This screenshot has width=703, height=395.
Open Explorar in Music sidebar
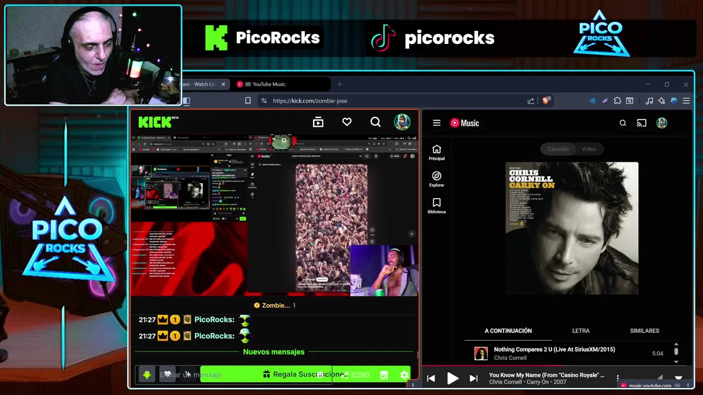(x=437, y=179)
